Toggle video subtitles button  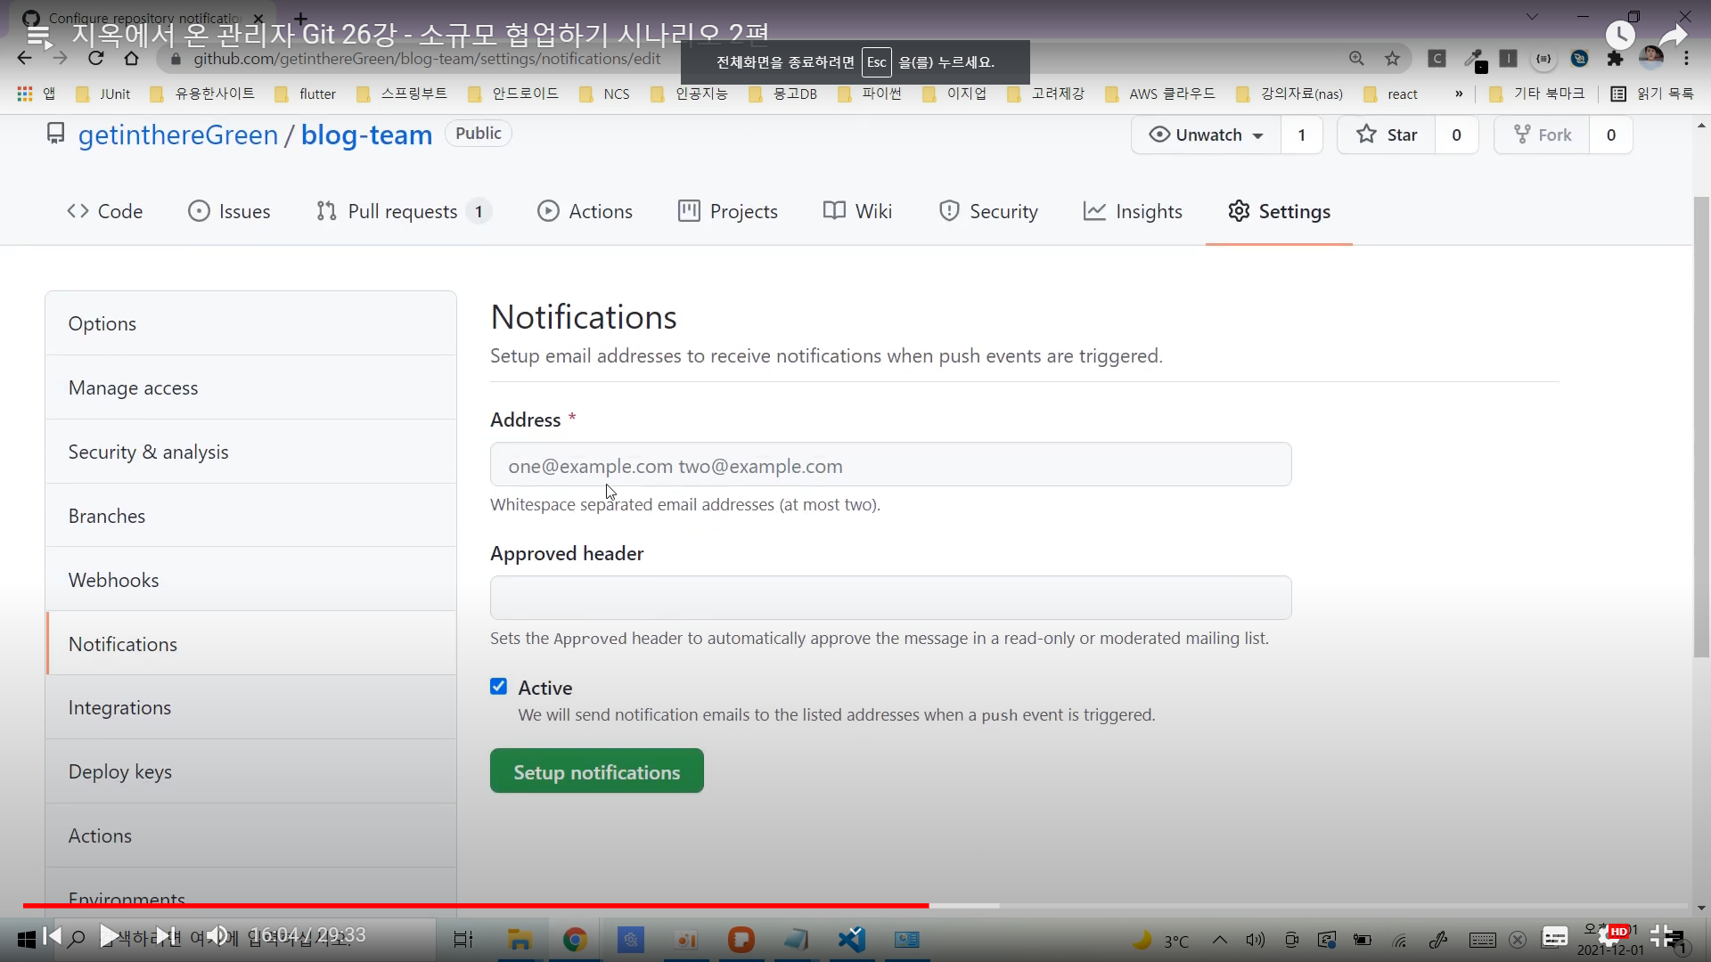click(1555, 936)
